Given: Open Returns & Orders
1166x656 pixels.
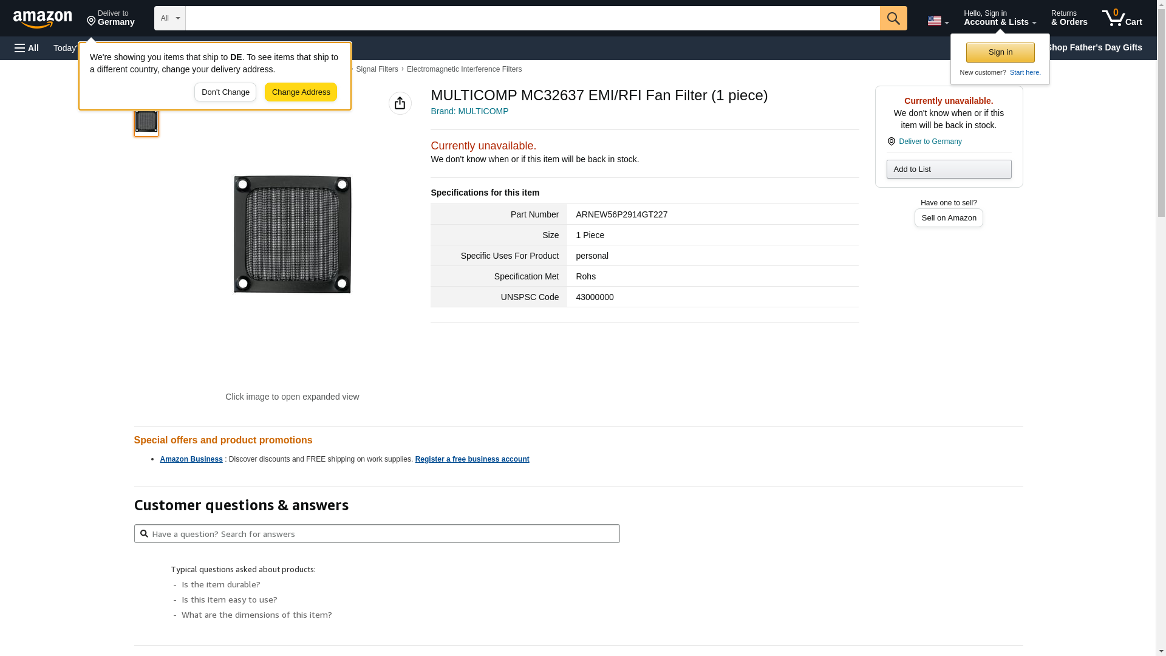Looking at the screenshot, I should [x=1069, y=18].
